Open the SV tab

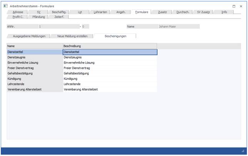click(39, 12)
